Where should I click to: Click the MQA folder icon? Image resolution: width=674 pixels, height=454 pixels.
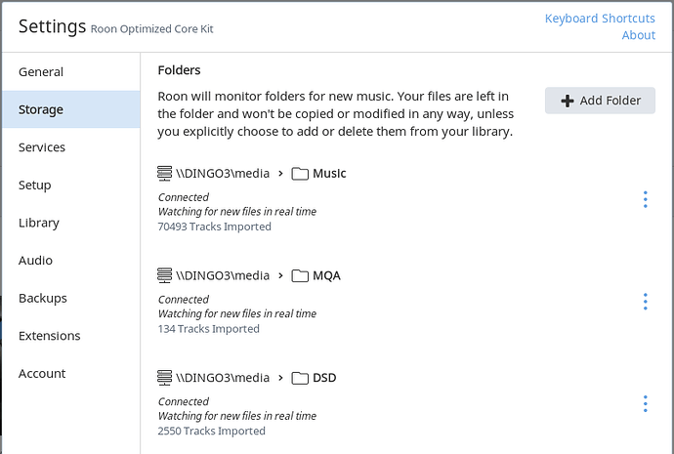tap(300, 276)
